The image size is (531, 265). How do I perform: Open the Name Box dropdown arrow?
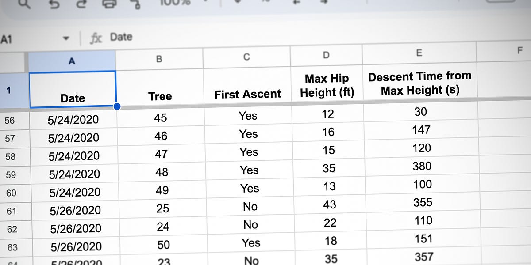65,38
